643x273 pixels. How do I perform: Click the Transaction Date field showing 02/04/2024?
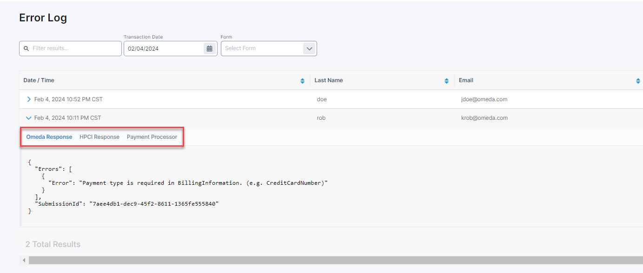(163, 48)
